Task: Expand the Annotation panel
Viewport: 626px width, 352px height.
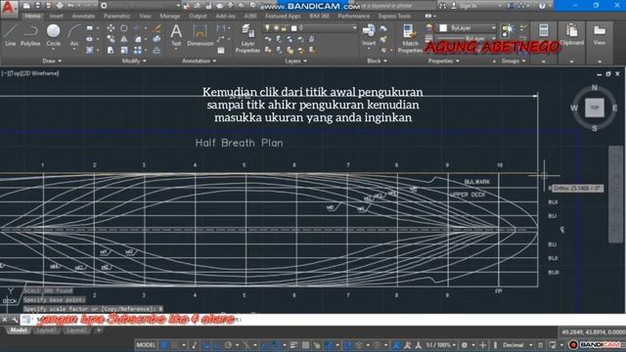Action: [x=199, y=61]
